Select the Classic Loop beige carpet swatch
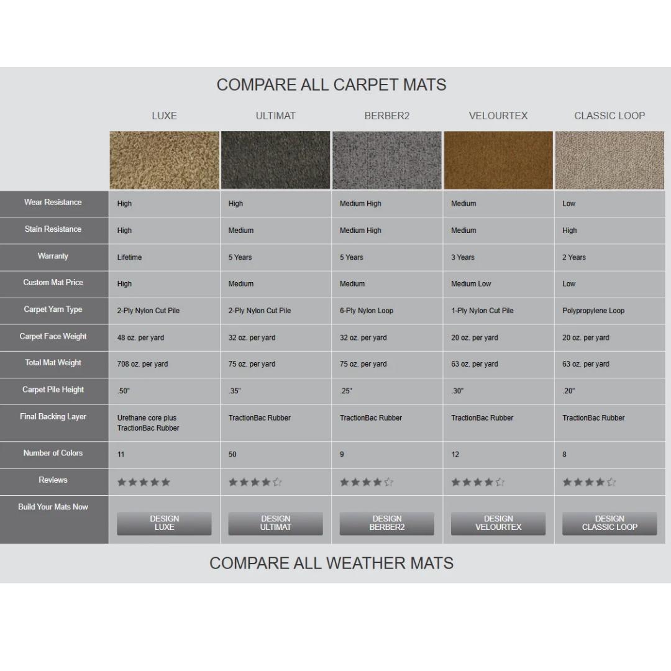 tap(609, 160)
